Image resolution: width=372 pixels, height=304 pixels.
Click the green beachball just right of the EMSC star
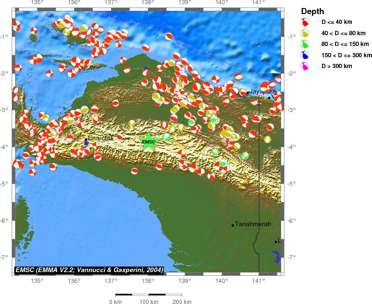tap(166, 137)
